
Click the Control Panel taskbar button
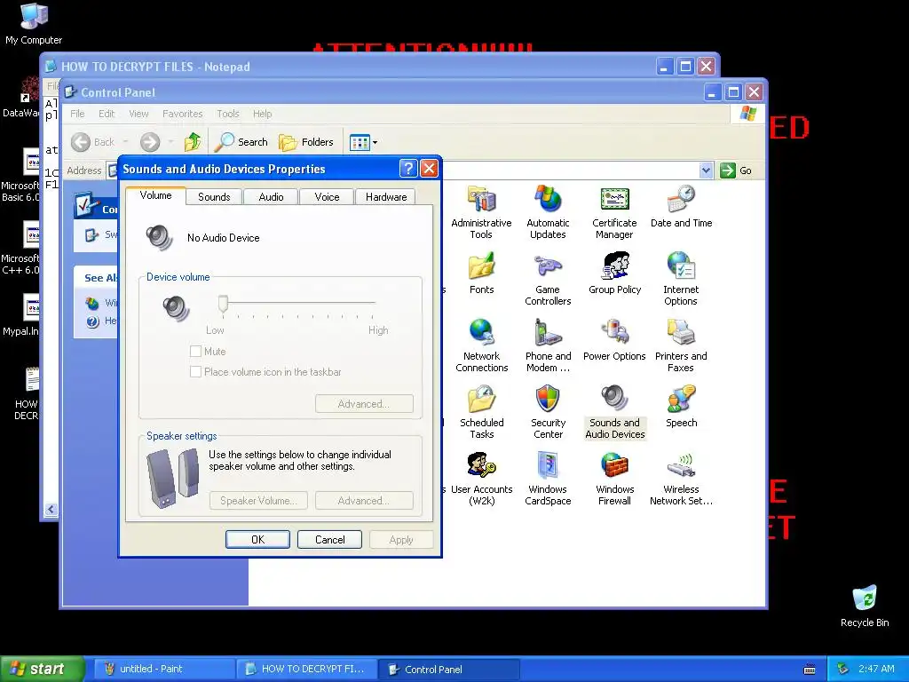tap(448, 669)
